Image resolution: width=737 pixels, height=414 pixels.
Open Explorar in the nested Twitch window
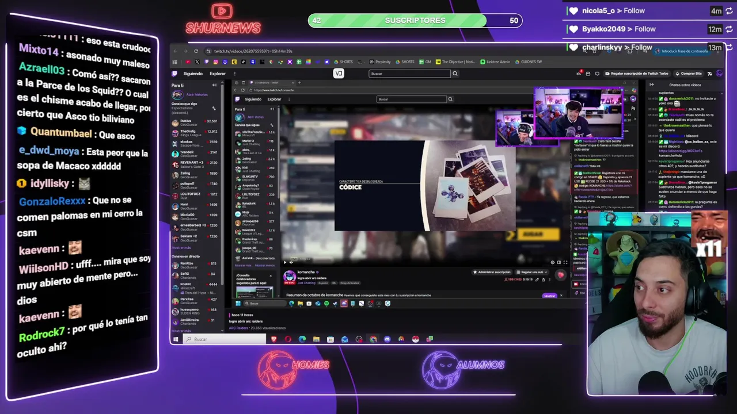tap(274, 99)
